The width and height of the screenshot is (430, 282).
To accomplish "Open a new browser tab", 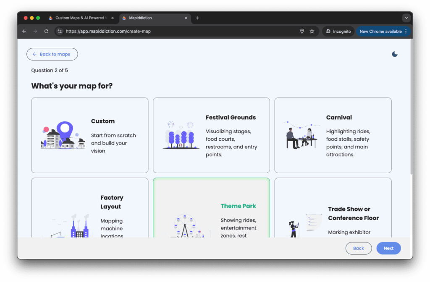I will click(x=197, y=18).
